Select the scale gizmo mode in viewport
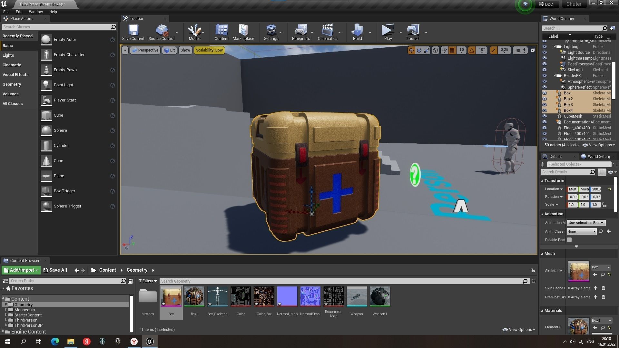 pyautogui.click(x=427, y=50)
